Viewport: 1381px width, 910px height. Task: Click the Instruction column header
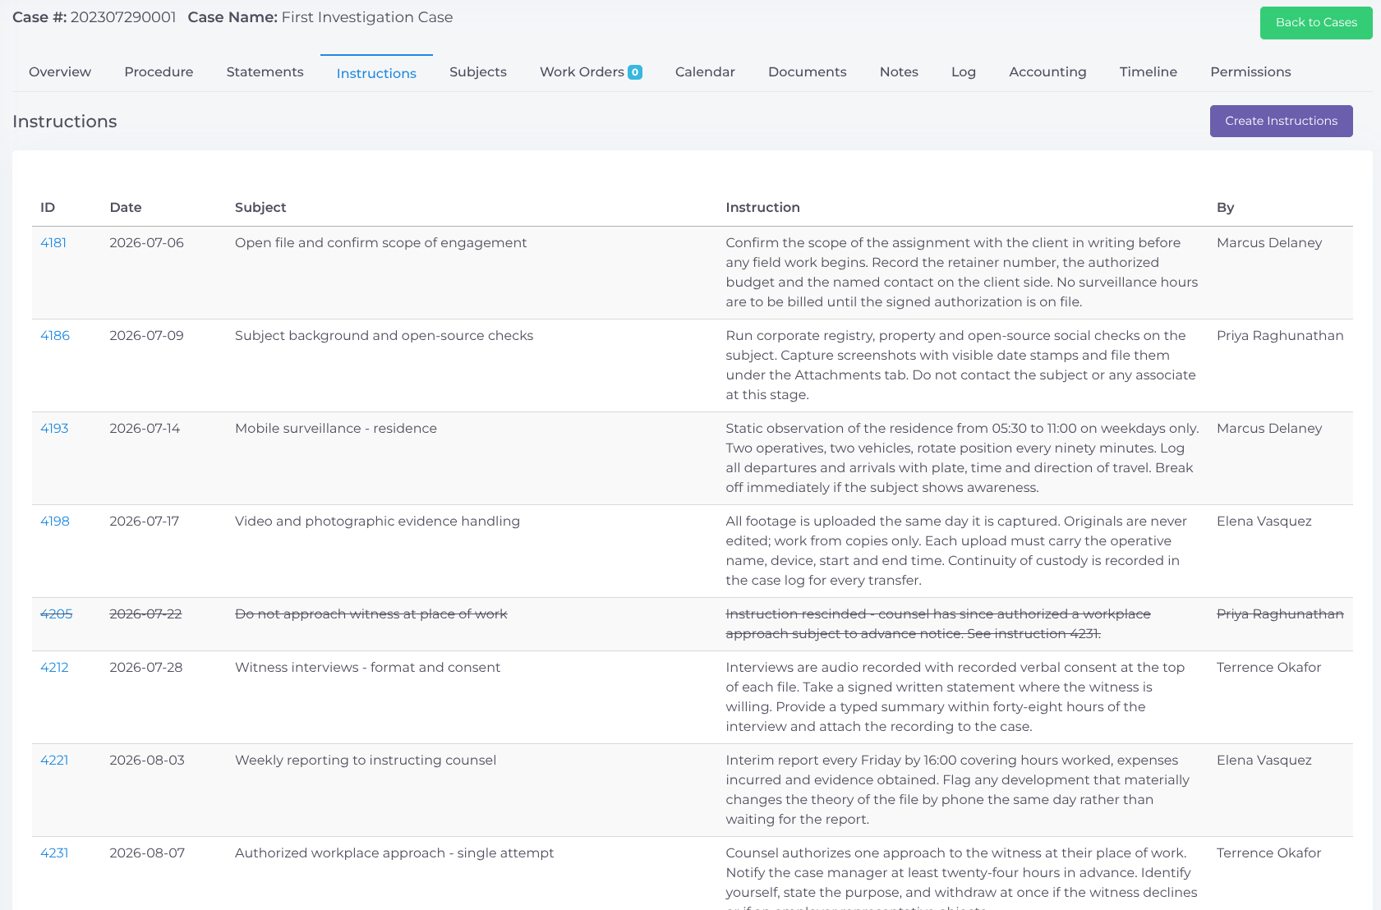(762, 208)
